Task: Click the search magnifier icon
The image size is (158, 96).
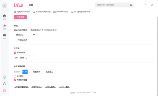Action: pyautogui.click(x=131, y=5)
